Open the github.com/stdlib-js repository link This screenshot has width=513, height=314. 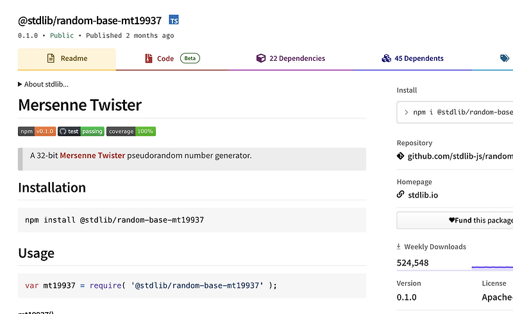(460, 156)
